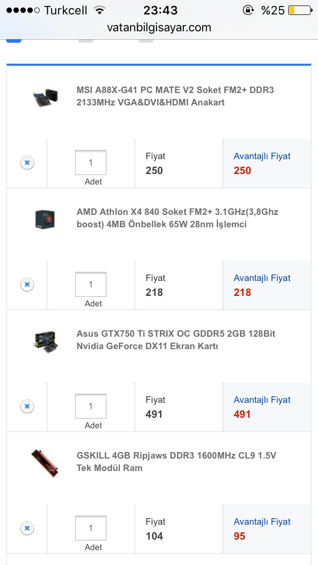
Task: Tap the vatanbilgisayar.com address bar
Action: (159, 28)
